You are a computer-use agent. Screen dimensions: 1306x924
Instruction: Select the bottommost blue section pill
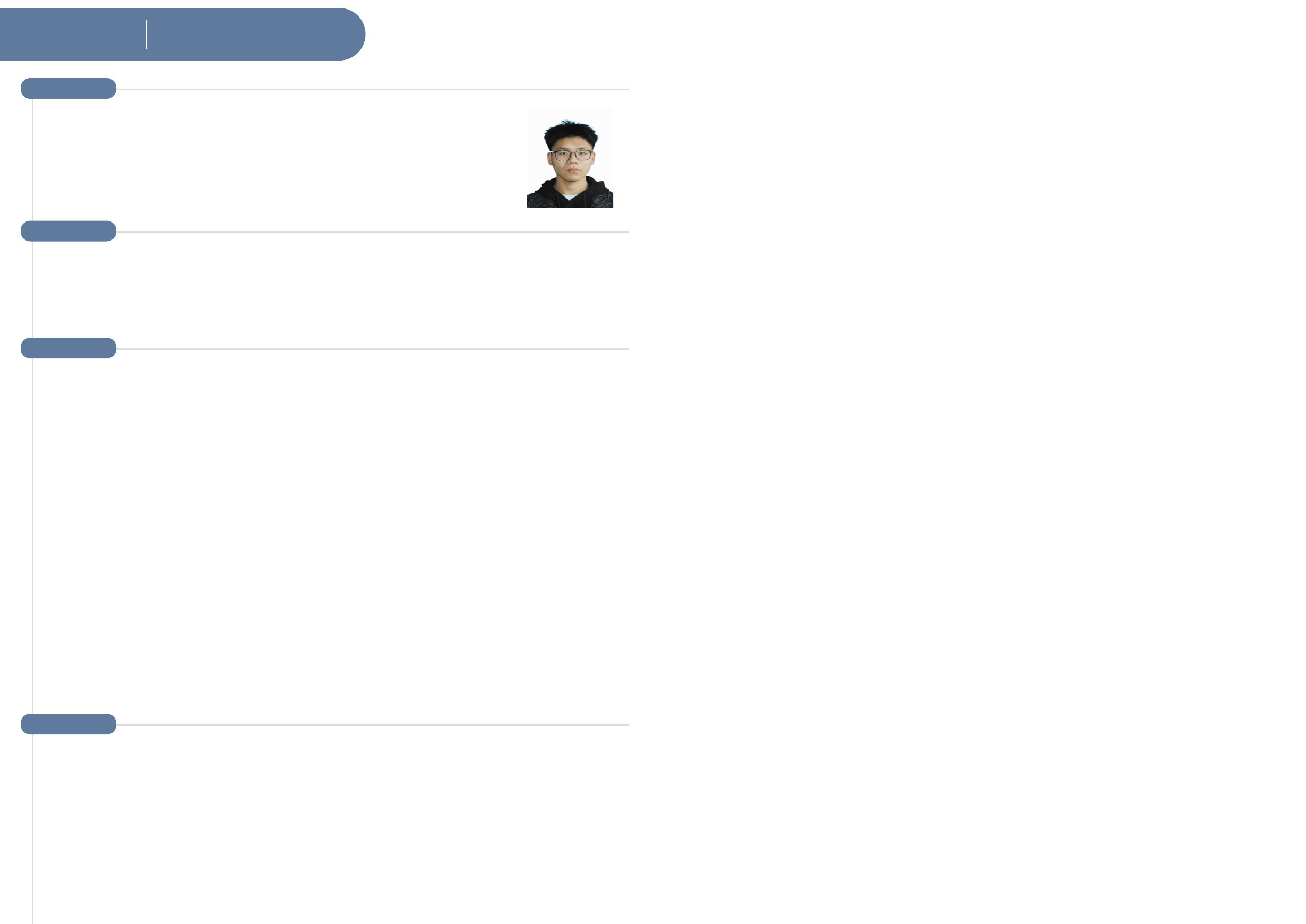(x=68, y=724)
